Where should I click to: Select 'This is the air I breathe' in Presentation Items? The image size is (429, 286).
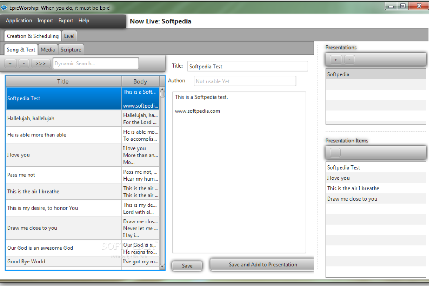click(376, 188)
